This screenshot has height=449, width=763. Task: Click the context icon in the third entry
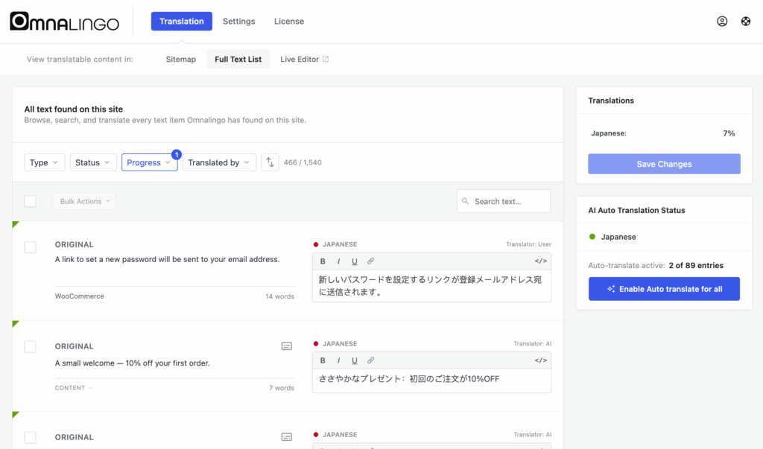(287, 437)
